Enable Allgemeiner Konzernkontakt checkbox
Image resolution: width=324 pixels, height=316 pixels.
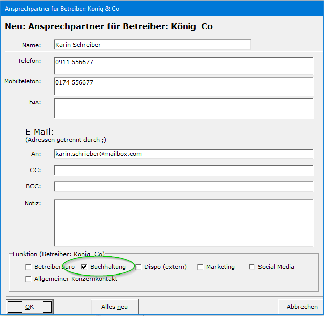28,279
